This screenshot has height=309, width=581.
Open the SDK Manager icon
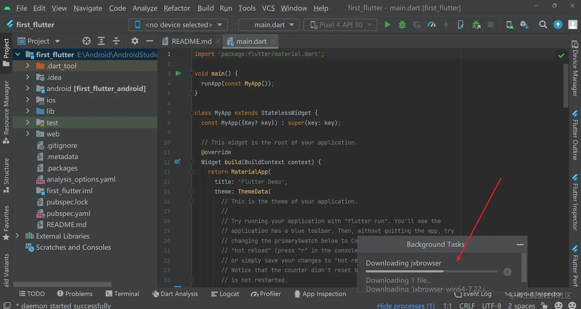(524, 25)
